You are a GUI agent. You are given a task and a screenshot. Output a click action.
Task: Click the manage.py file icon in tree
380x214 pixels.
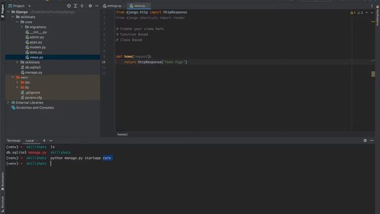(x=23, y=73)
